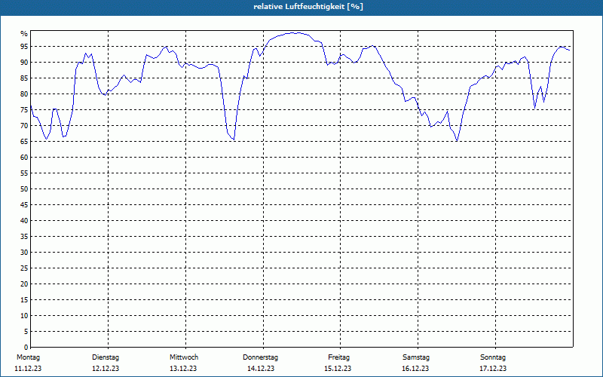The image size is (603, 377).
Task: Click the humidity curve's peak on Donnerstag
Action: pyautogui.click(x=296, y=32)
